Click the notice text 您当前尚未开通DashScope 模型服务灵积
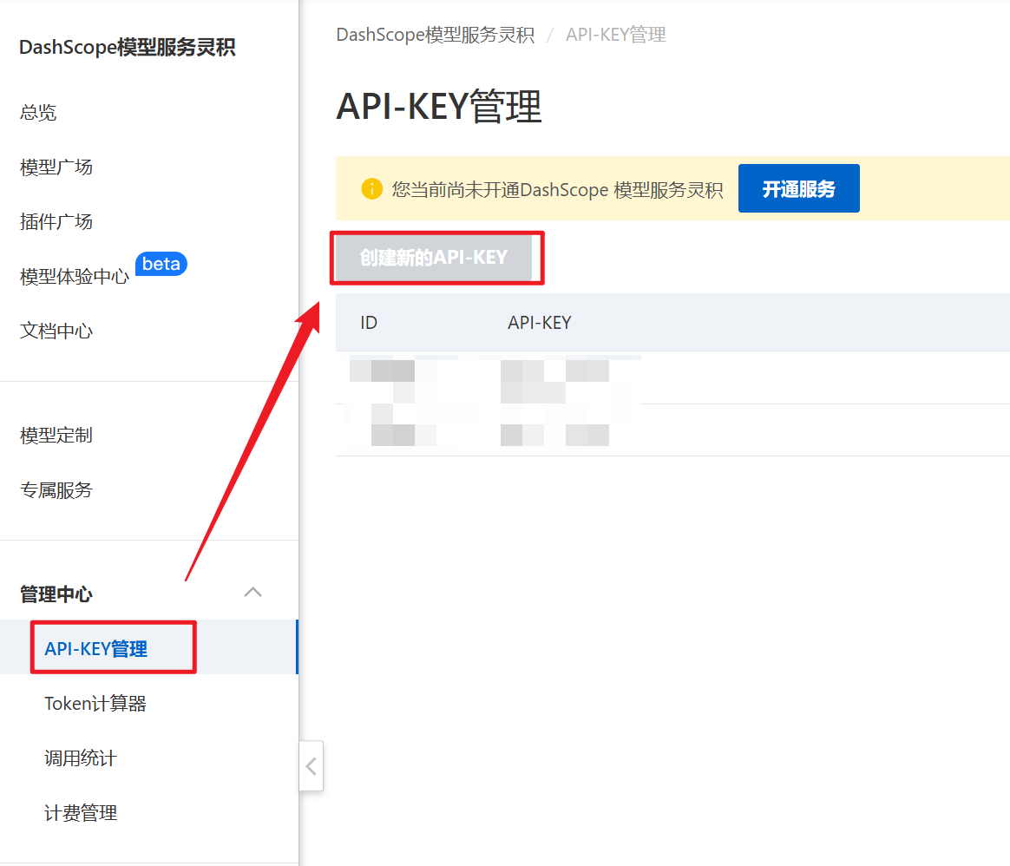1010x866 pixels. (557, 189)
